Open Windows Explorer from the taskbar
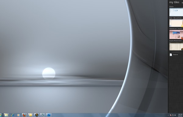Viewport: 183px width, 117px height. (x=6, y=115)
